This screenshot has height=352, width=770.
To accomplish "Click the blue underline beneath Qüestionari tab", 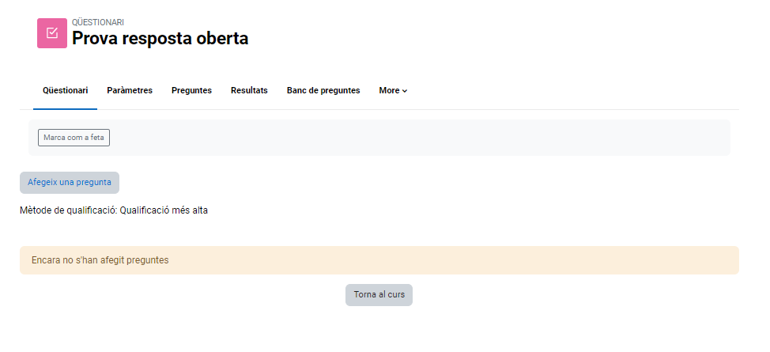I will [x=65, y=108].
